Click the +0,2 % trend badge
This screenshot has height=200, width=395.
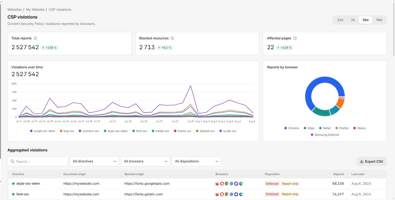coord(165,47)
